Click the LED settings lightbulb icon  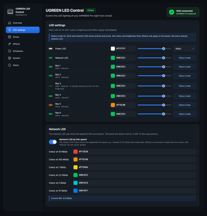pyautogui.click(x=10, y=30)
